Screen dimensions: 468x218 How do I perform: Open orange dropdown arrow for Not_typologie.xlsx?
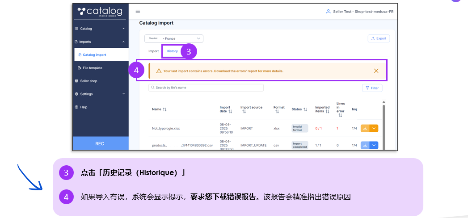[x=374, y=128]
